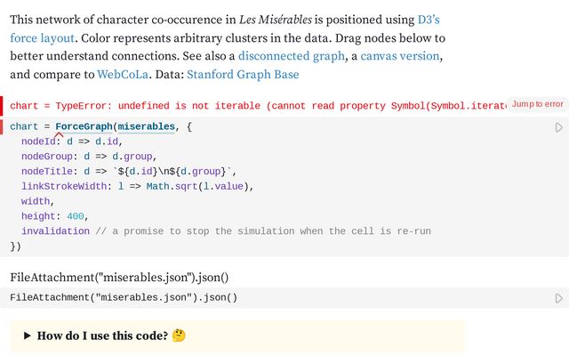Image resolution: width=569 pixels, height=356 pixels.
Task: Click the ForceGraph function name in code
Action: click(x=84, y=126)
